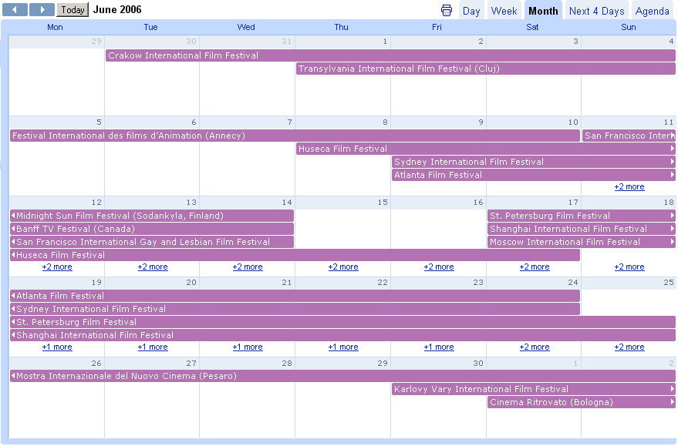Screen dimensions: 678x446
Task: Open Atlanta Film Festival event starting June 9
Action: [534, 175]
